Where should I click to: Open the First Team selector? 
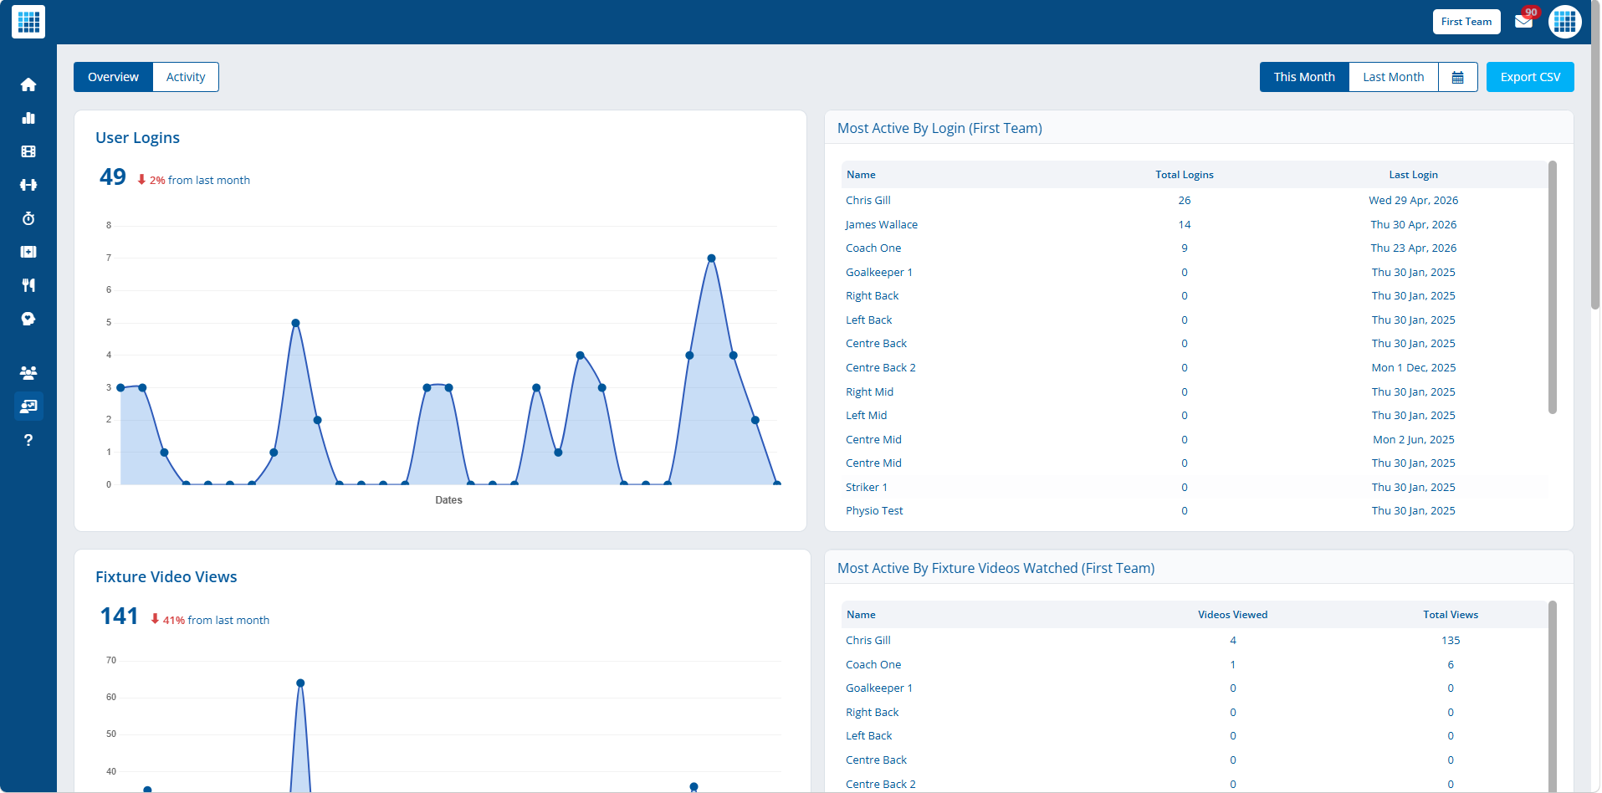pos(1466,22)
